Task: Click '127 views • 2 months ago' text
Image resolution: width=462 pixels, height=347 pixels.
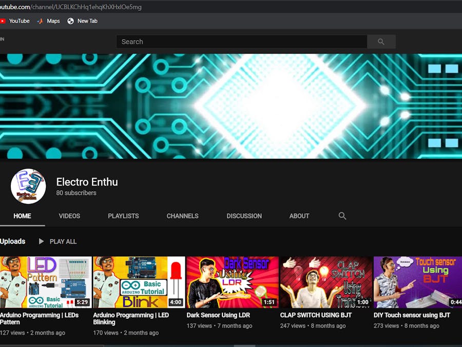Action: point(32,333)
